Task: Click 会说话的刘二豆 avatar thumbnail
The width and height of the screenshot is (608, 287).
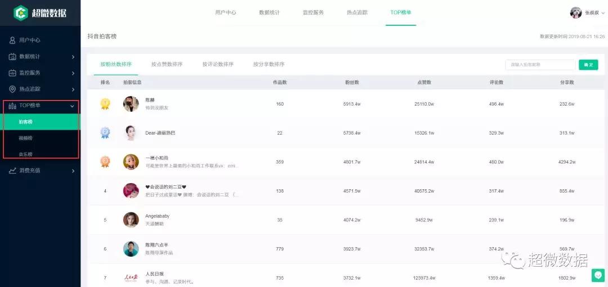Action: (131, 191)
